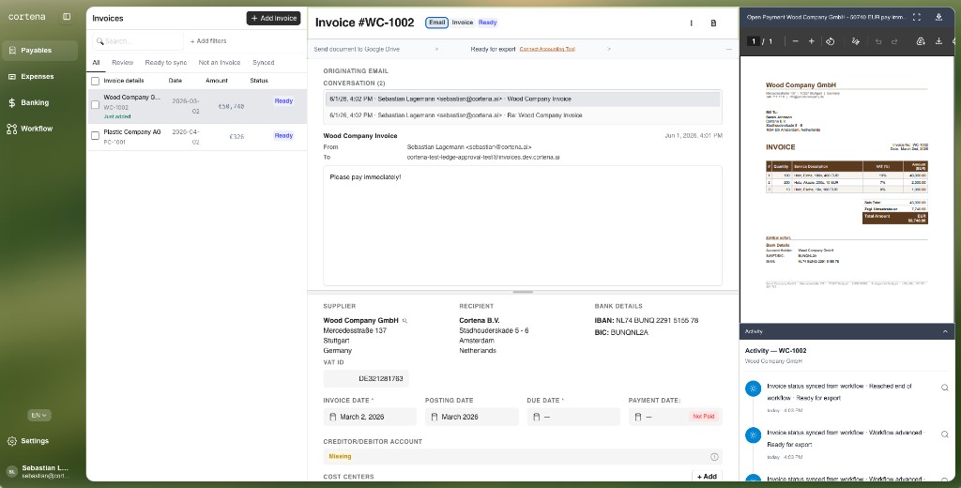Zoom in the PDF with plus icon

click(812, 41)
